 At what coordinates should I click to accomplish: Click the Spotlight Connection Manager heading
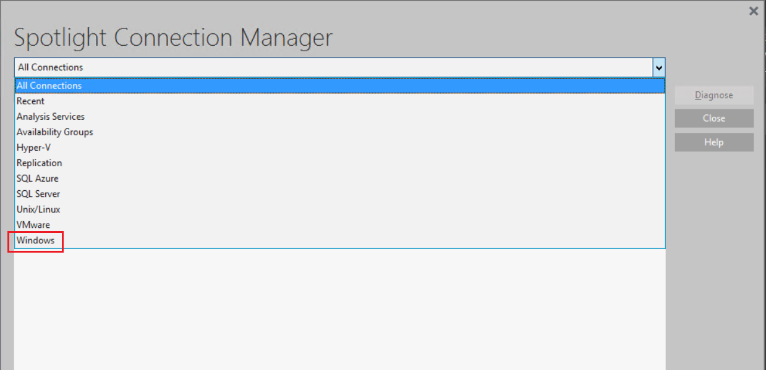(173, 38)
